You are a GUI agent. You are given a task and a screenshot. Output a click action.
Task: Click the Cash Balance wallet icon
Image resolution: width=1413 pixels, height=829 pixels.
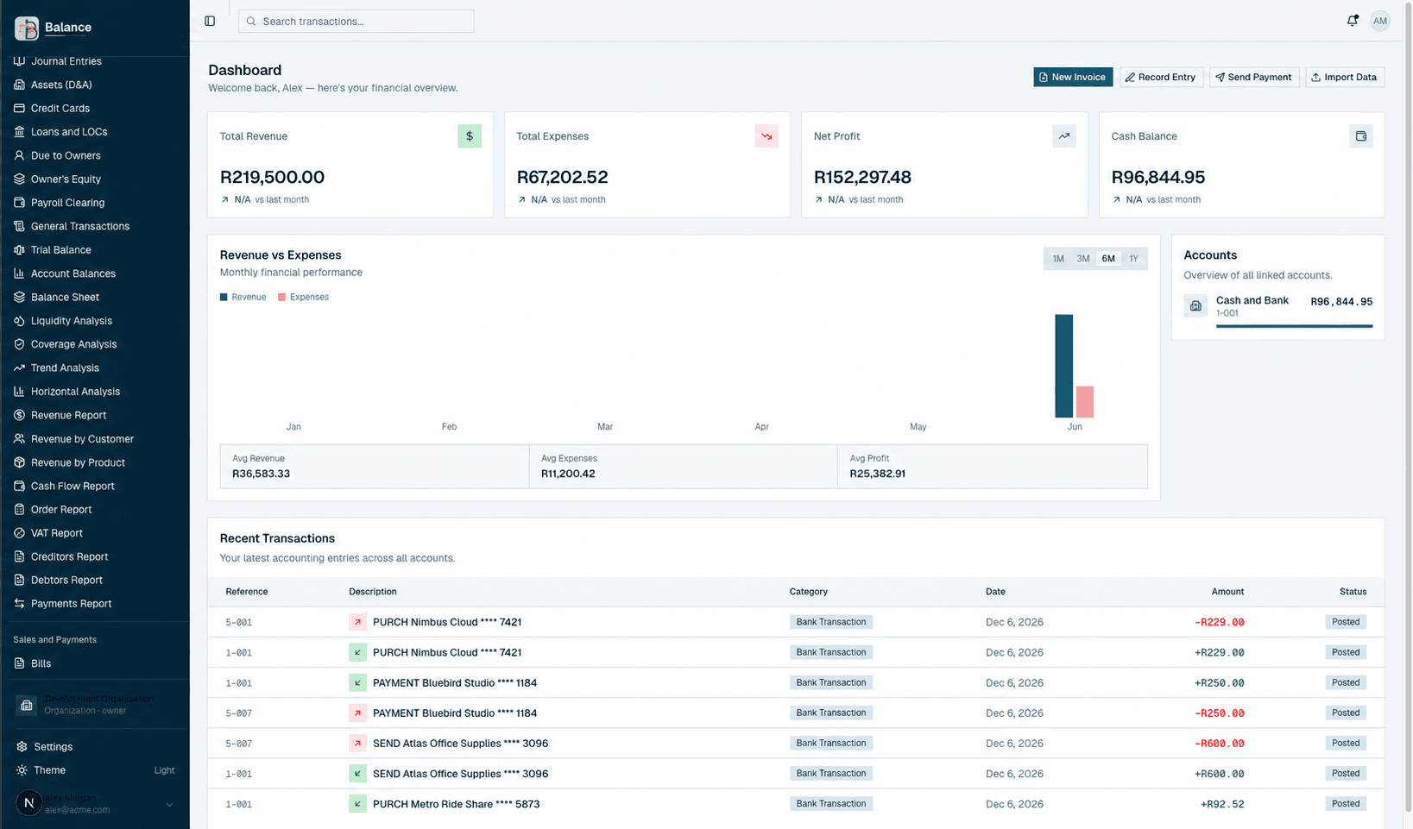pos(1361,136)
